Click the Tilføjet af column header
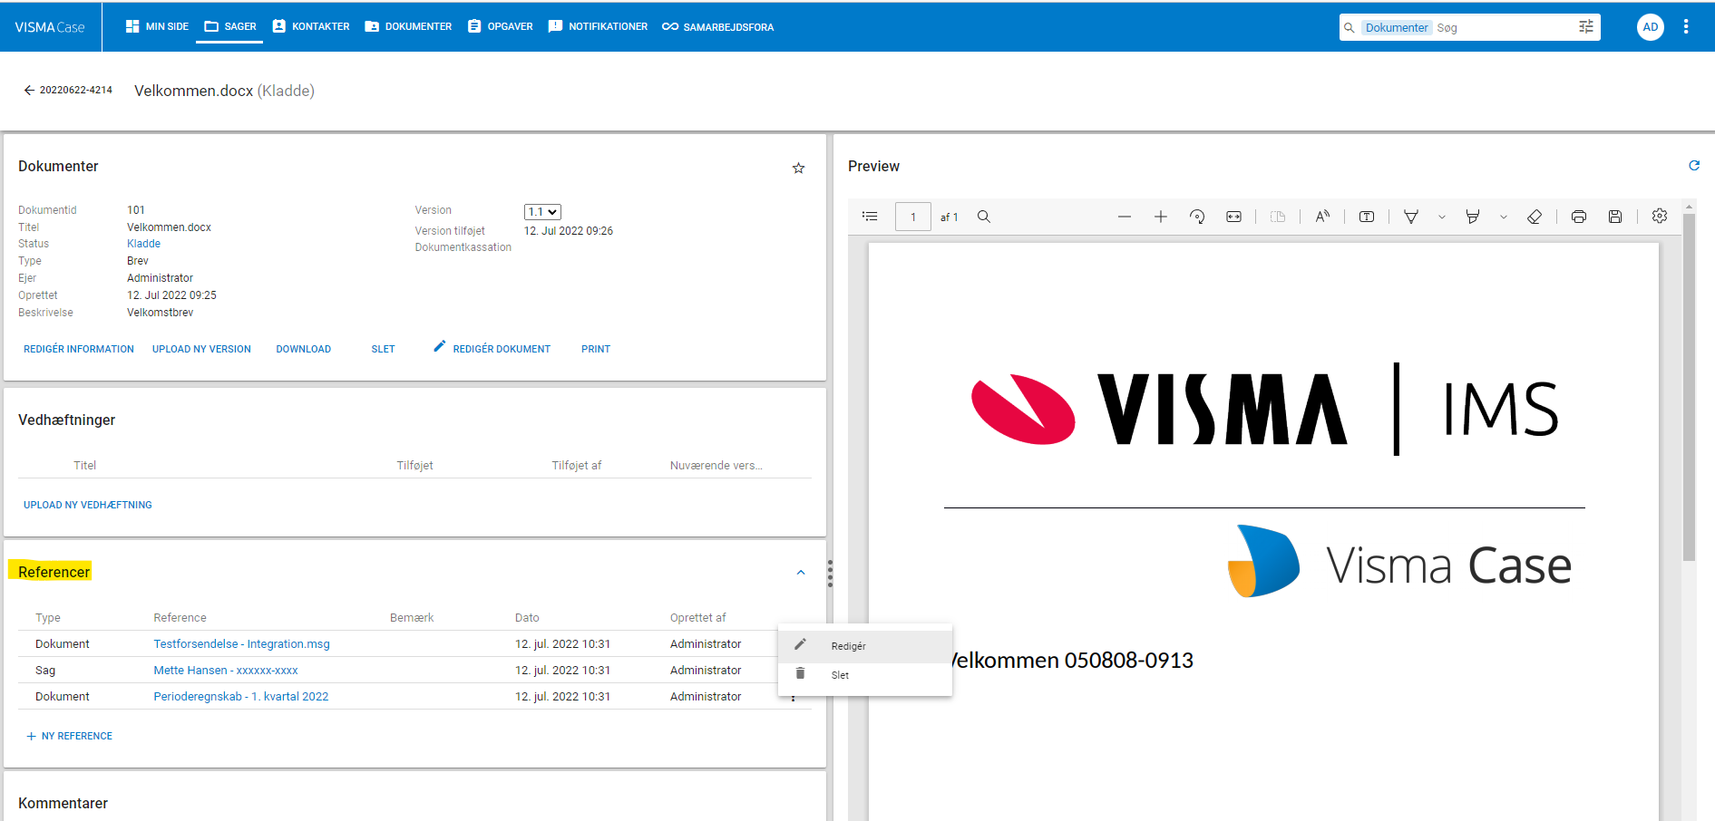Image resolution: width=1715 pixels, height=821 pixels. pyautogui.click(x=577, y=466)
